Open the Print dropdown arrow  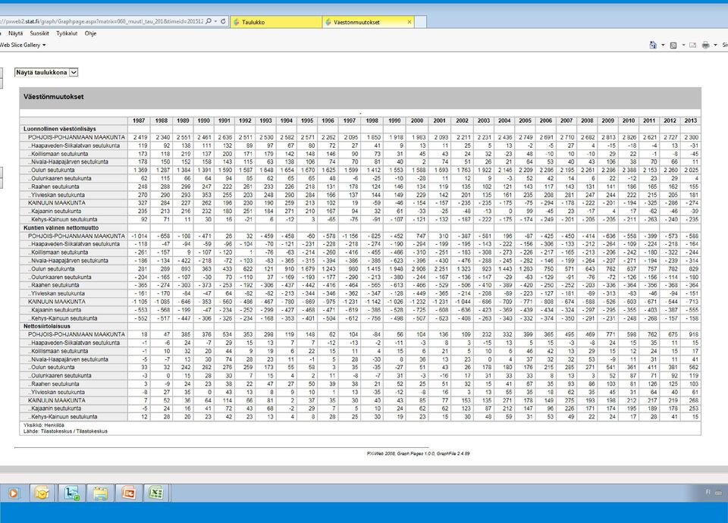(x=715, y=45)
